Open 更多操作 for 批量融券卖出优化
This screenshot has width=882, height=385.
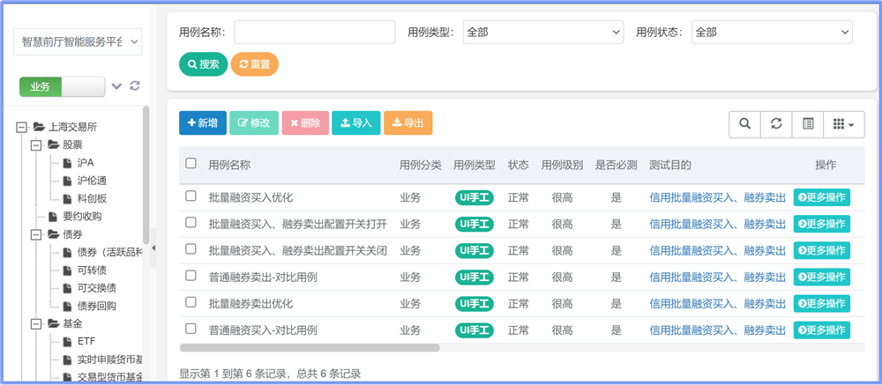[822, 303]
